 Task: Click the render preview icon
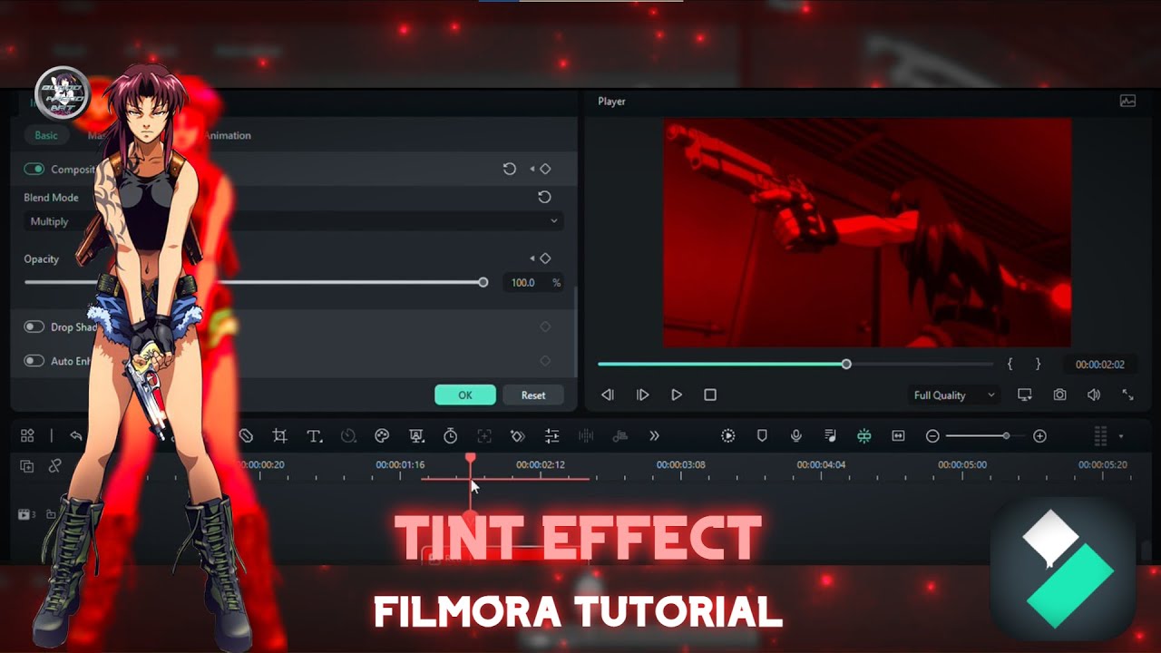coord(727,436)
